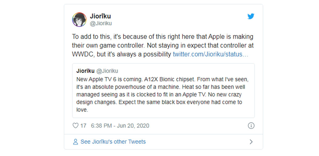Open the quoted tweet's last line ending 'love.'
Viewport: 319px width, 156px height.
(x=82, y=110)
